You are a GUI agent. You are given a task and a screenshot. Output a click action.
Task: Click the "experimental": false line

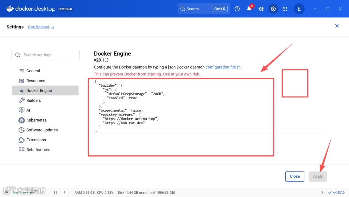tap(121, 110)
